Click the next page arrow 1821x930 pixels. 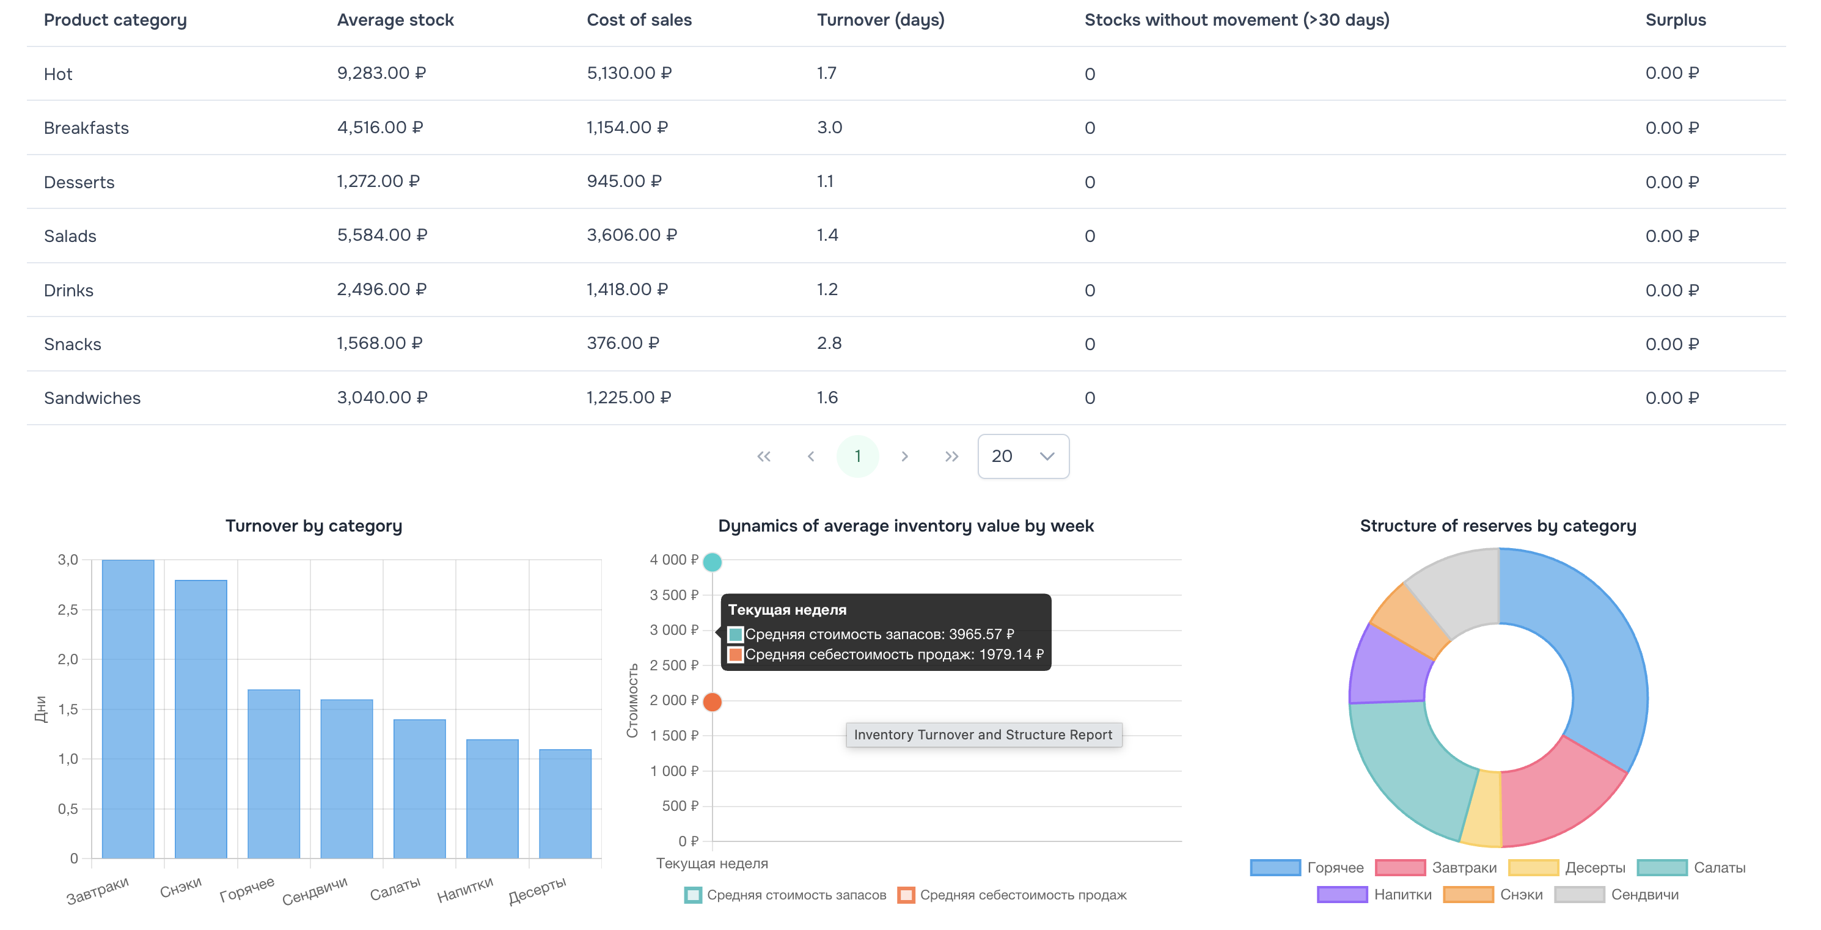906,456
